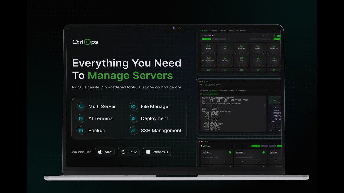Rename the aws folder using its pencil icon
Image resolution: width=344 pixels, height=193 pixels.
(227, 53)
